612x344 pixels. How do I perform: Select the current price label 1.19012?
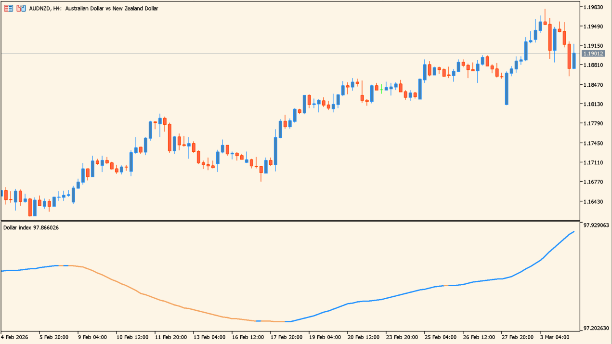(x=593, y=53)
